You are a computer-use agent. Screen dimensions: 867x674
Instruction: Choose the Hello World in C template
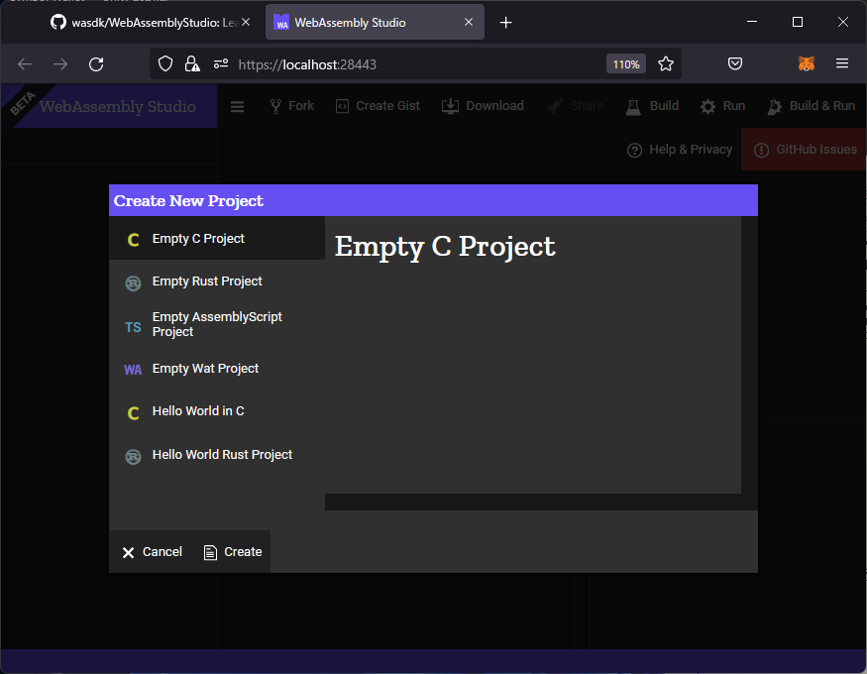[x=198, y=411]
